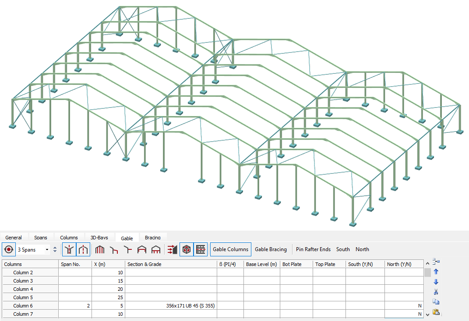The width and height of the screenshot is (469, 321).
Task: Click the paste clipboard icon
Action: point(436,312)
